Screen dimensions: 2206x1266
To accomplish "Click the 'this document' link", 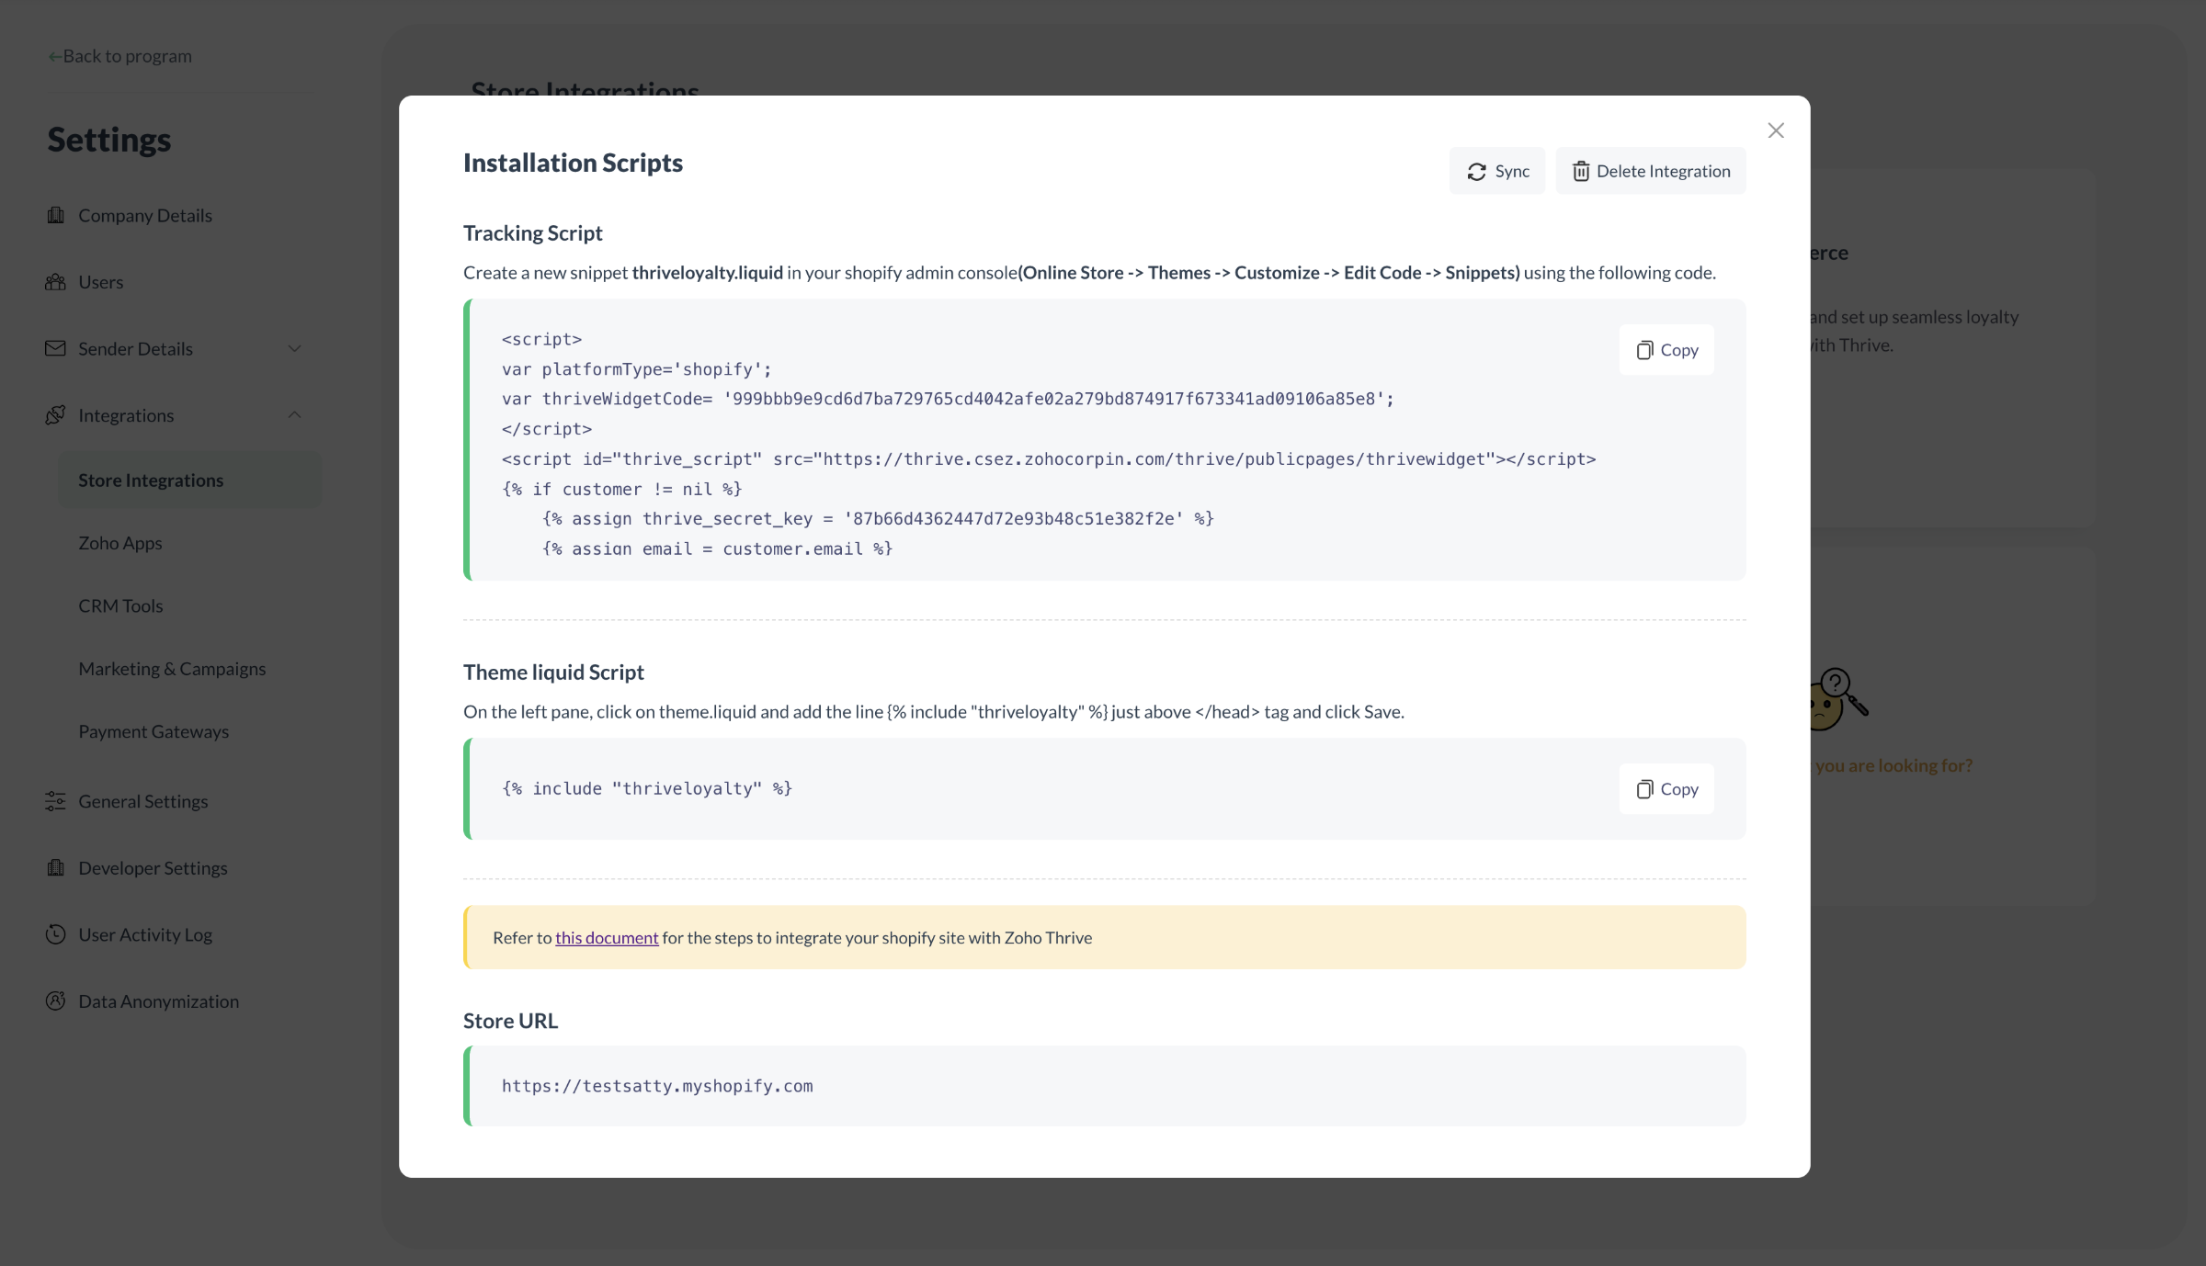I will 606,938.
